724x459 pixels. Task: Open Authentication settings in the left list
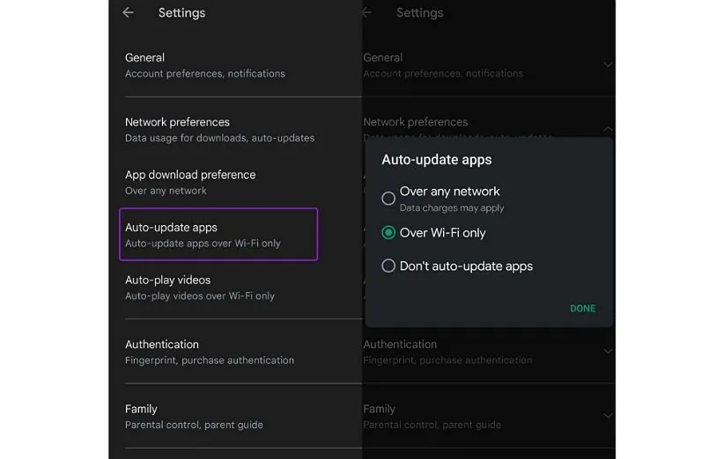(210, 352)
